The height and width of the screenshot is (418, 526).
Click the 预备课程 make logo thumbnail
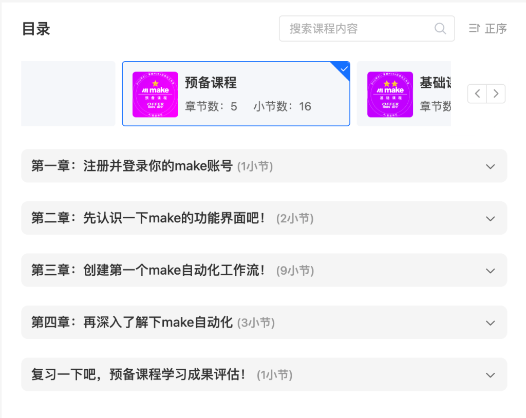[x=155, y=94]
